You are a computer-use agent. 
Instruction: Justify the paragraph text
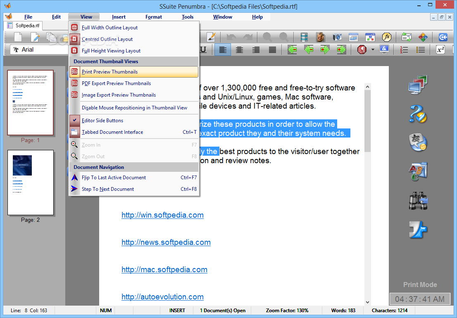click(273, 50)
